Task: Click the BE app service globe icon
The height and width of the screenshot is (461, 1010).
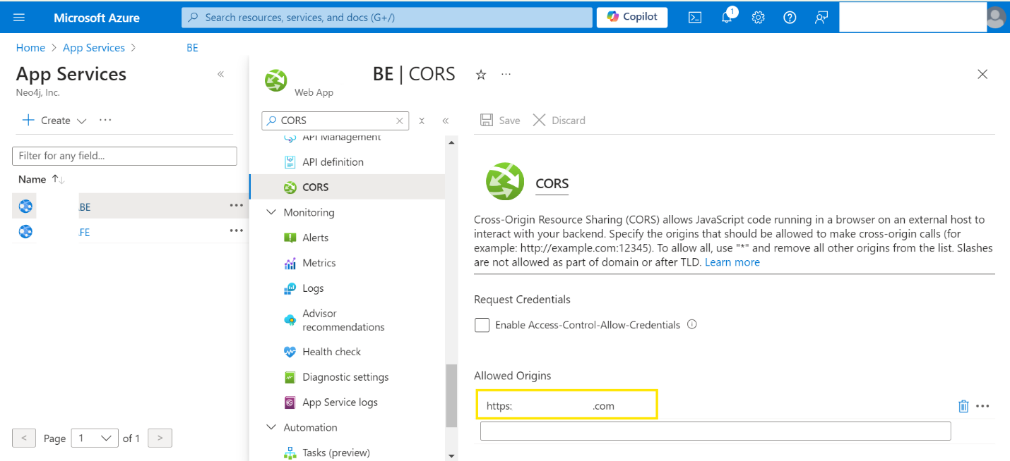Action: 26,207
